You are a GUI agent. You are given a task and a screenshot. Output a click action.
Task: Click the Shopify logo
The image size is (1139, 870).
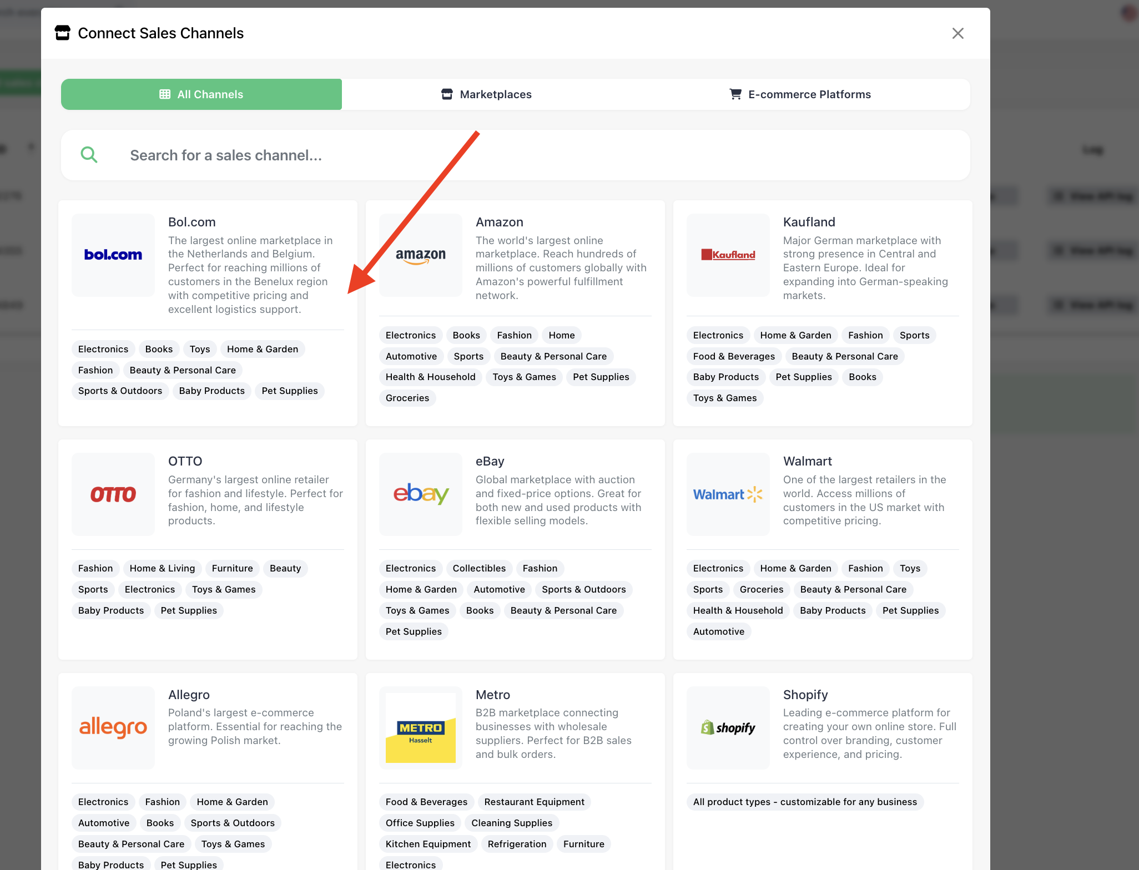coord(728,727)
